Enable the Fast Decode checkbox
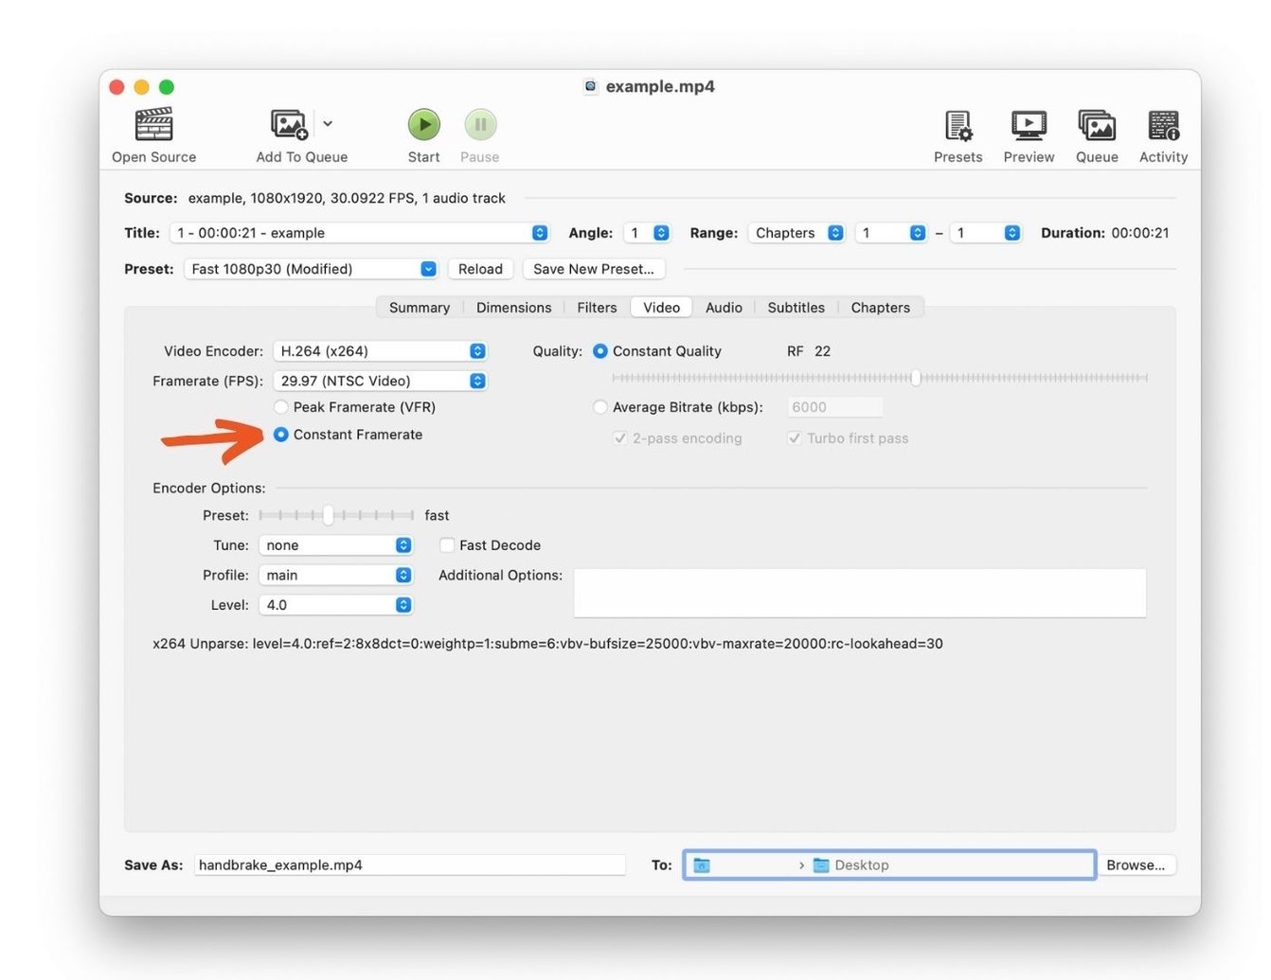The width and height of the screenshot is (1271, 980). 446,544
